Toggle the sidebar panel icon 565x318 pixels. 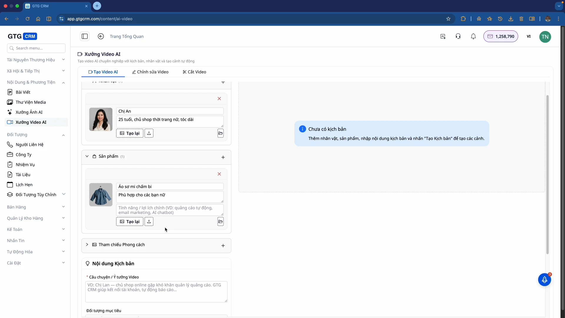tap(85, 37)
